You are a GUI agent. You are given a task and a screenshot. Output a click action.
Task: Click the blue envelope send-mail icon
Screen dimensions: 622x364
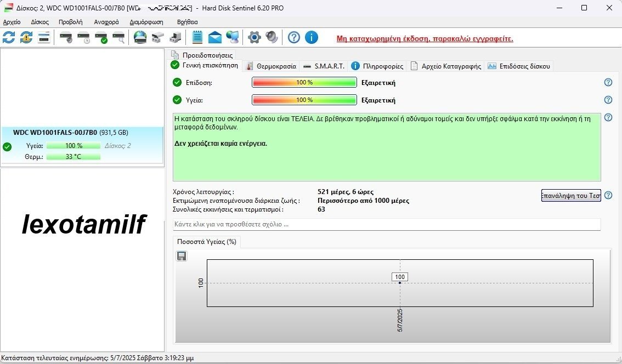click(x=215, y=38)
